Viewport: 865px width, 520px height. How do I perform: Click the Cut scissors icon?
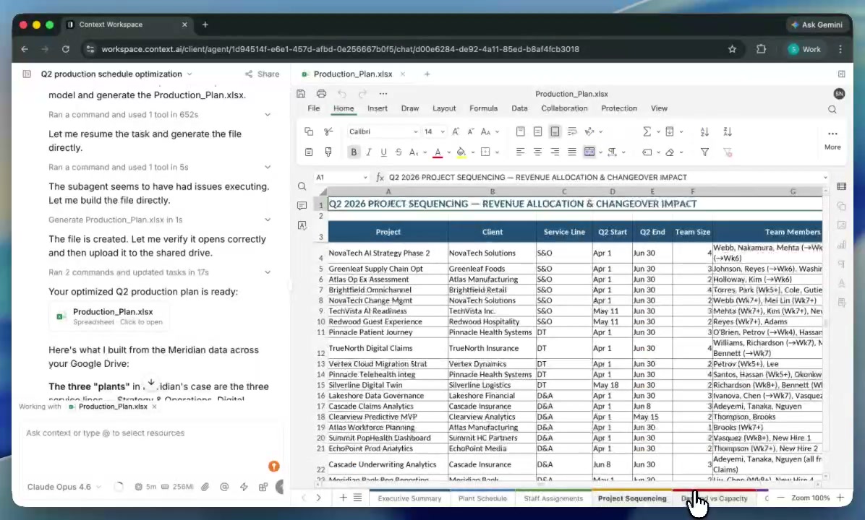(x=328, y=131)
